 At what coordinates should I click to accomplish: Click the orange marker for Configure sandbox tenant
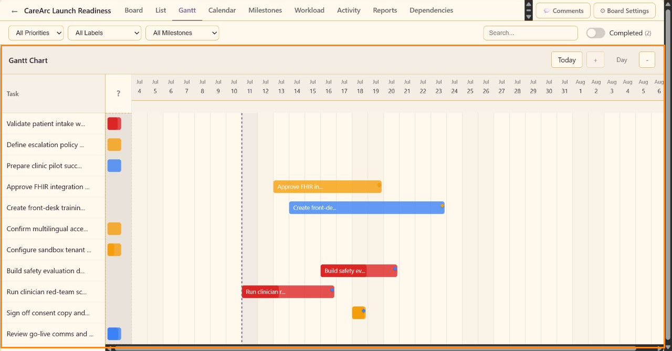pos(114,250)
